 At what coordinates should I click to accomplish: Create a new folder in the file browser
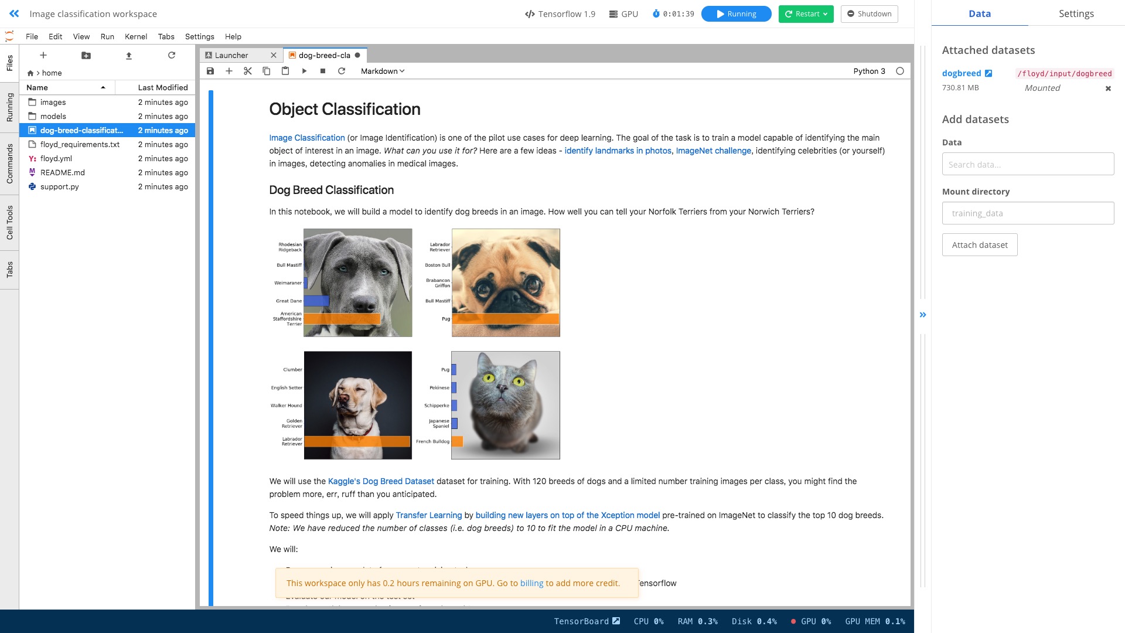tap(86, 55)
